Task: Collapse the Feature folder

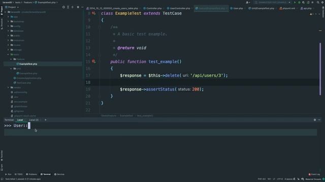Action: pyautogui.click(x=11, y=59)
